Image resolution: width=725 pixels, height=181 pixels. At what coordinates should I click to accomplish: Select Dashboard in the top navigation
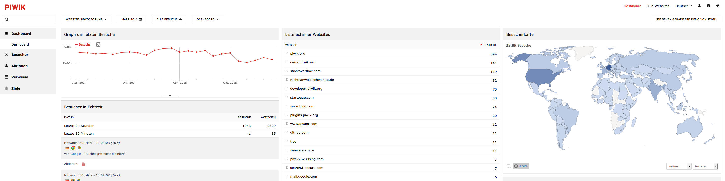point(632,6)
